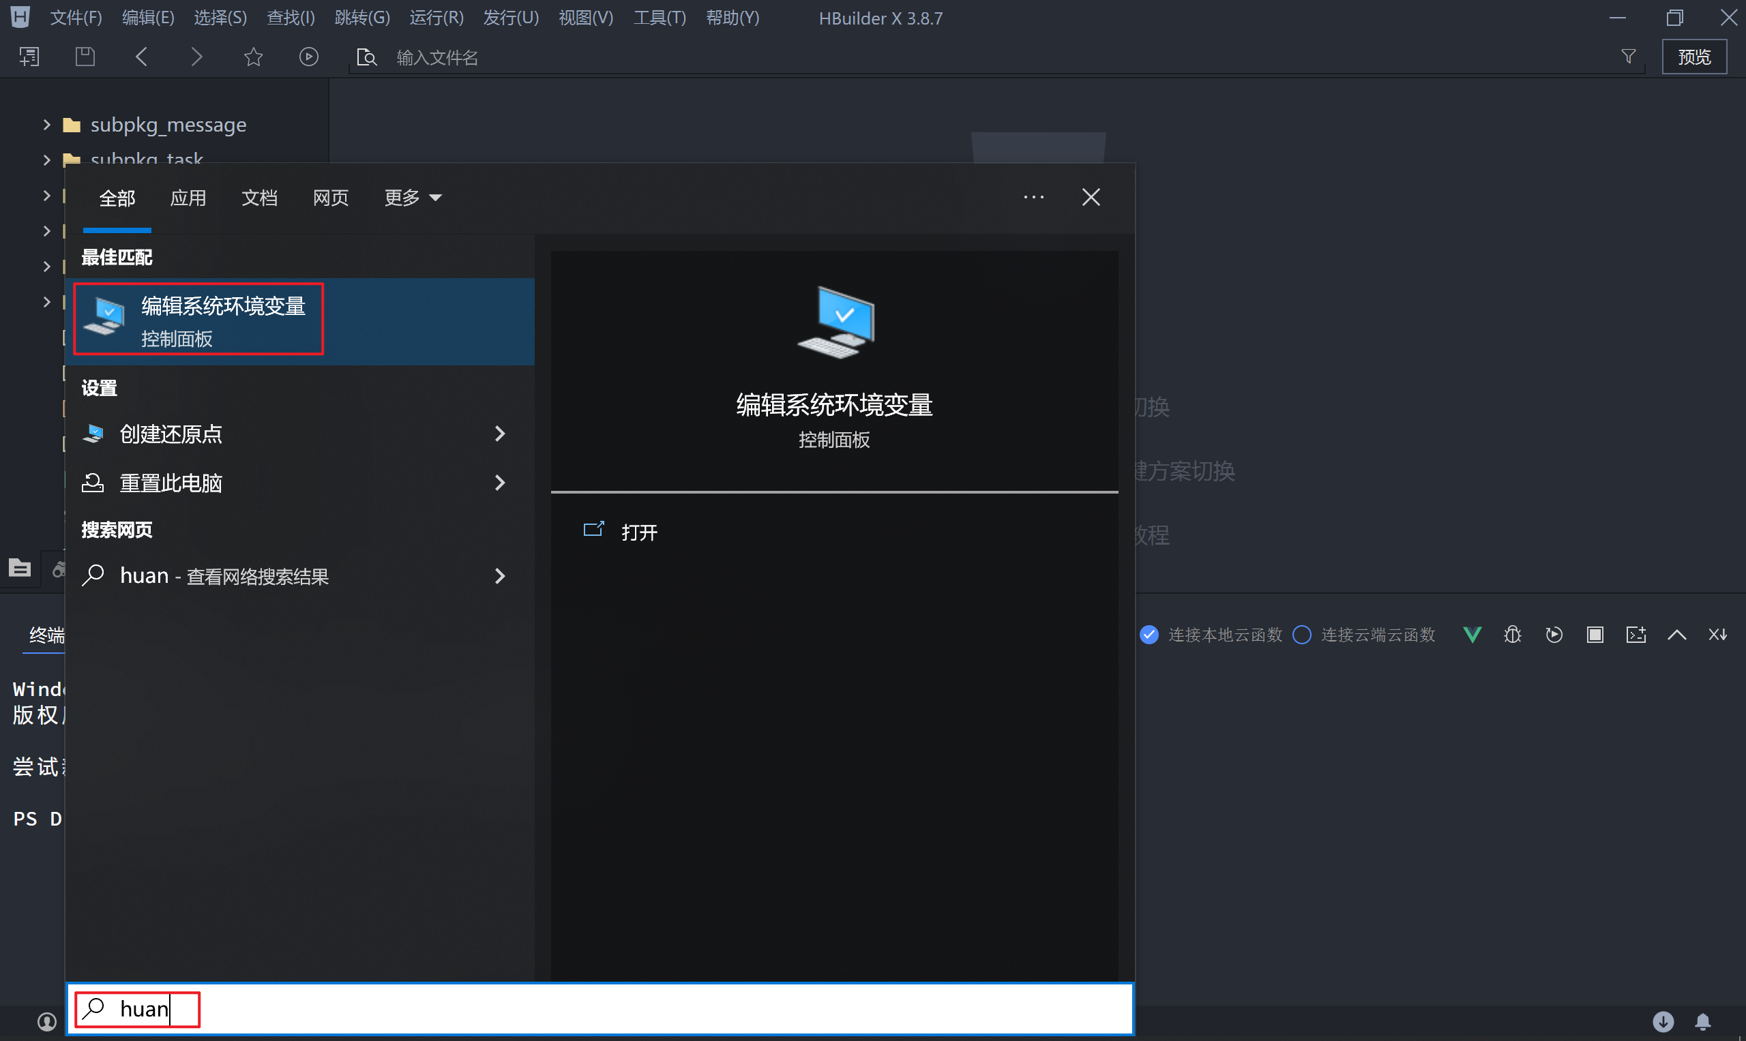Open the 更多 dropdown in search tabs
The height and width of the screenshot is (1041, 1746).
(x=413, y=198)
